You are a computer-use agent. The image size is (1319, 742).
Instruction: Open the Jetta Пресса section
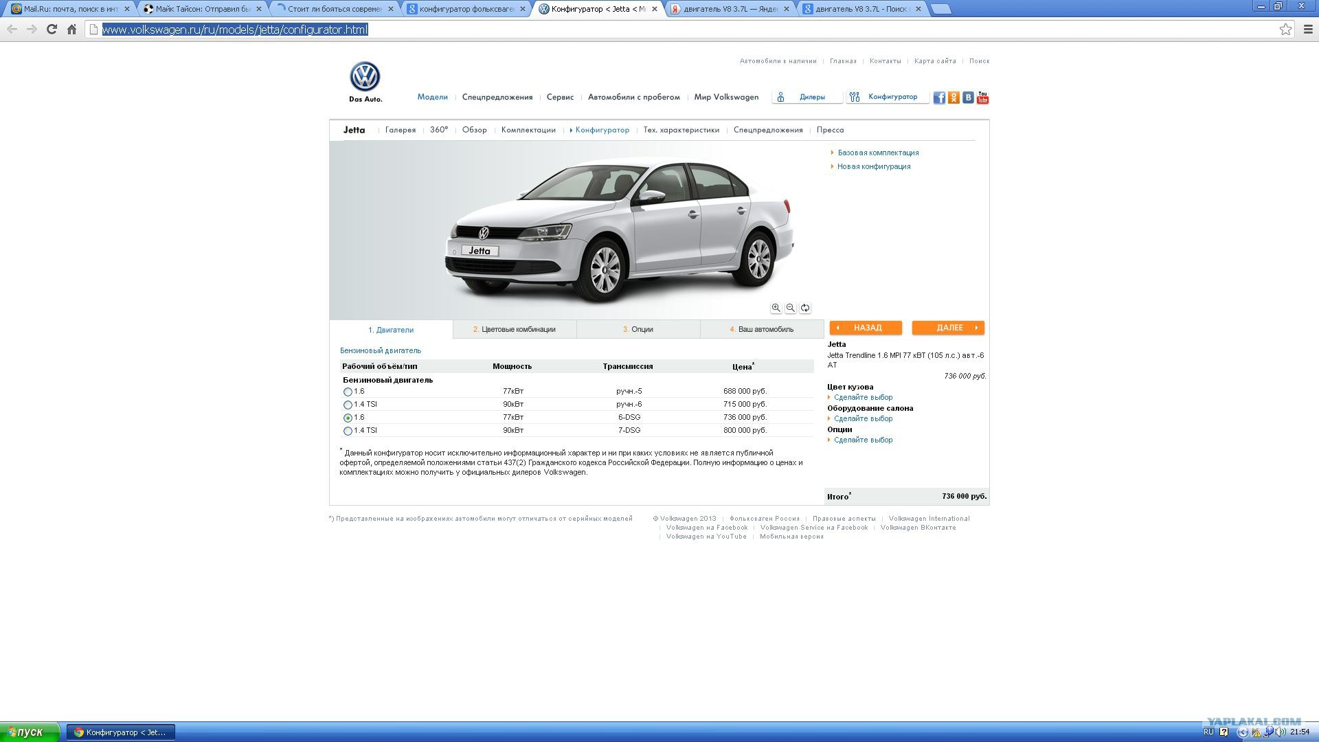pos(831,130)
